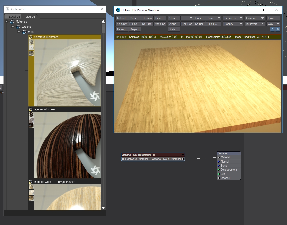Click the Surface node Material input connector

point(219,157)
